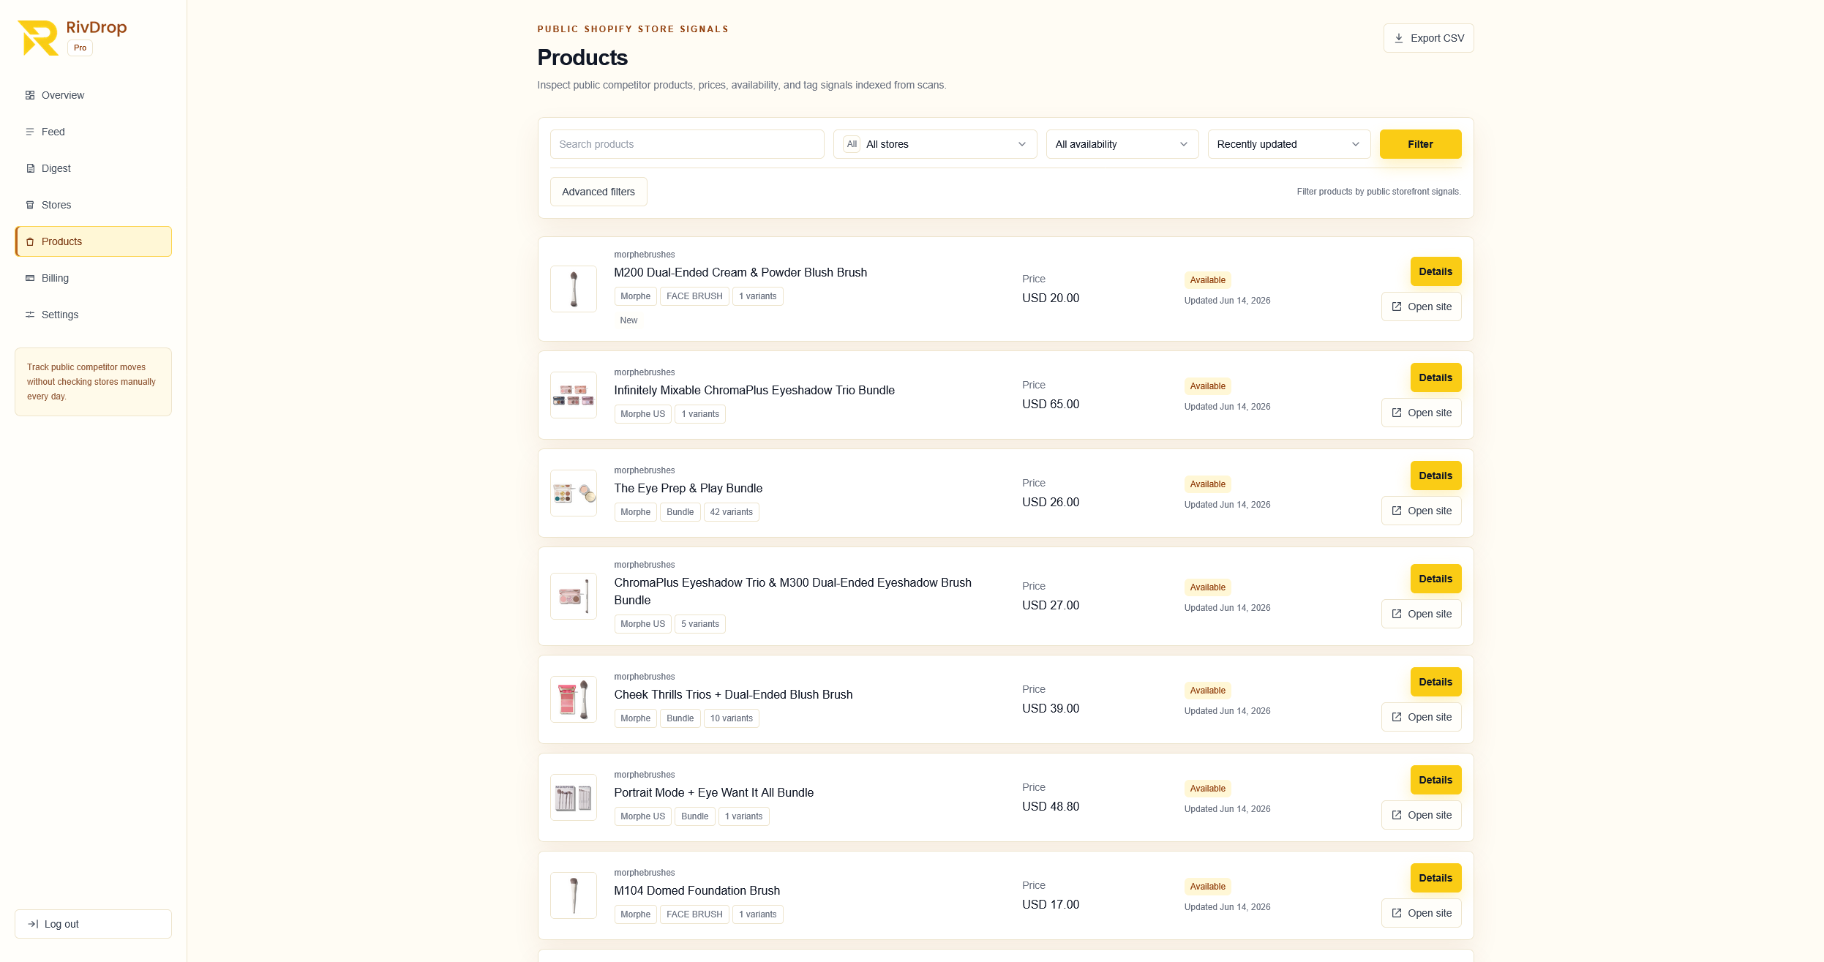The image size is (1824, 962).
Task: Open the Stores section
Action: [x=93, y=205]
